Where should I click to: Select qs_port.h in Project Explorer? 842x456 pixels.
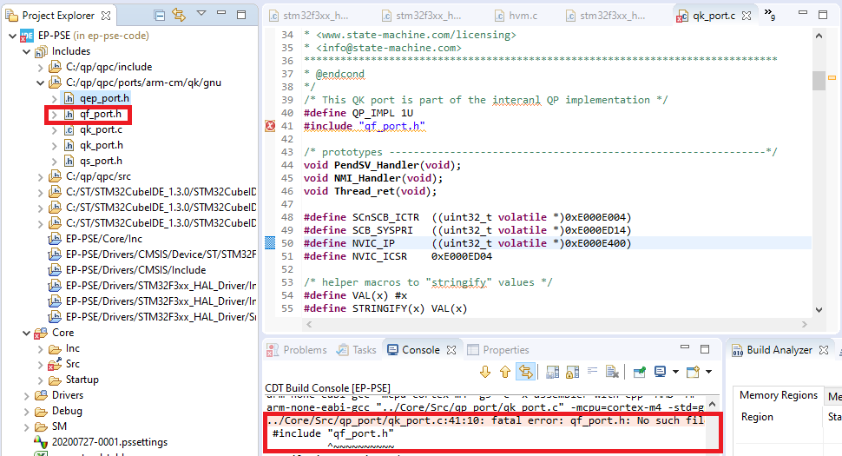point(101,161)
